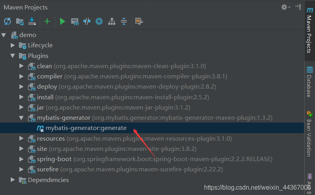Select the Lifecycle label
This screenshot has height=195, width=315.
pyautogui.click(x=40, y=45)
